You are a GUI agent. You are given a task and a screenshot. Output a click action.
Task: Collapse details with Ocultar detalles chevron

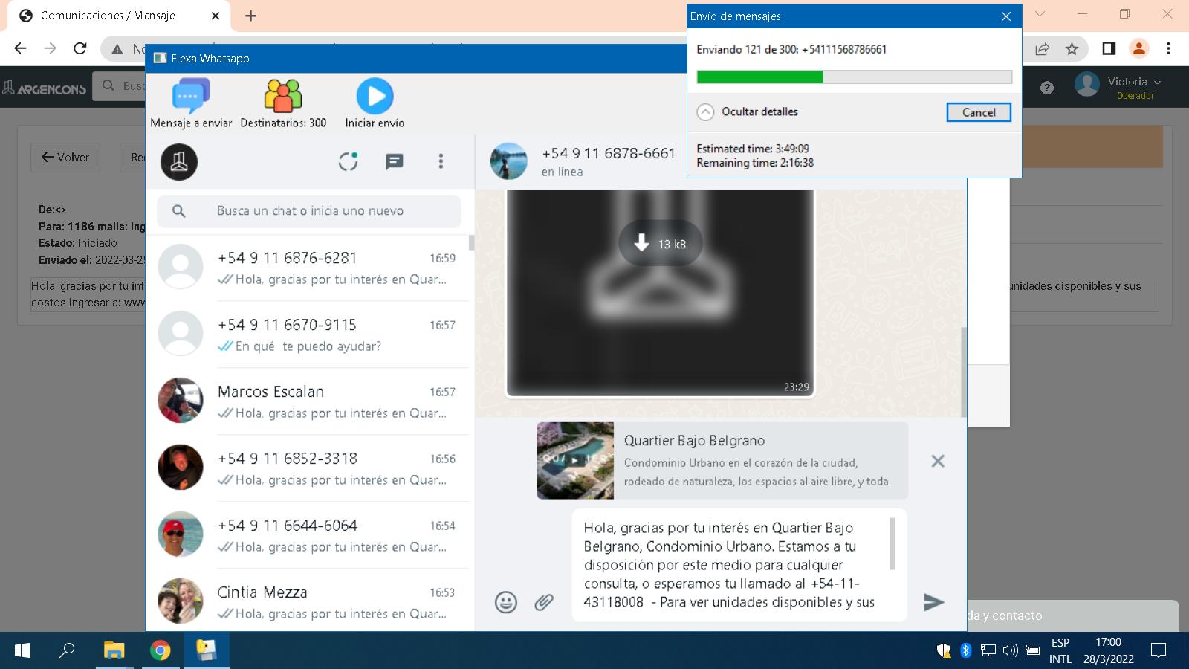pos(705,112)
